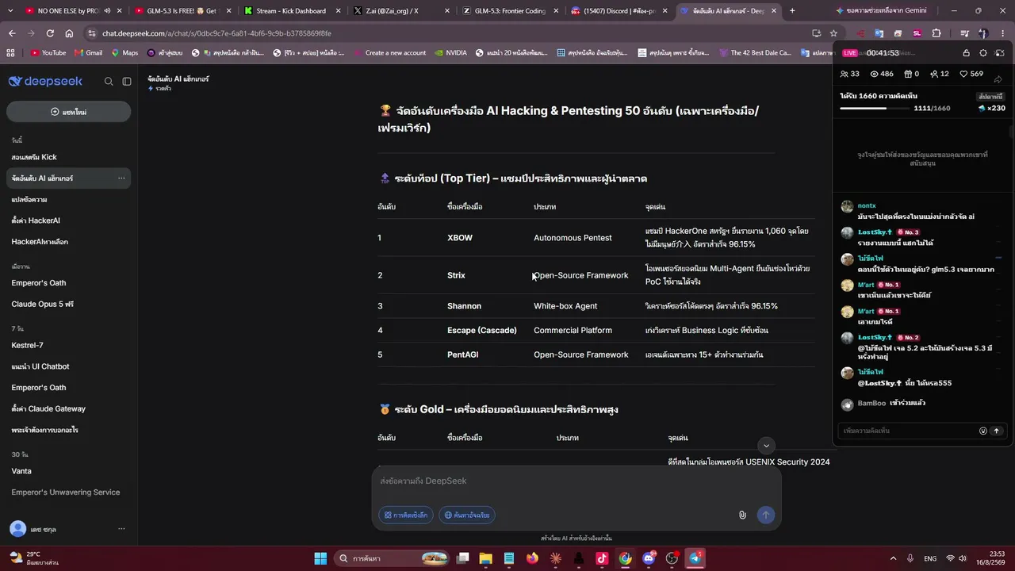Click the PentAGI tool name cell
Screen dimensions: 1015x571
pyautogui.click(x=462, y=354)
